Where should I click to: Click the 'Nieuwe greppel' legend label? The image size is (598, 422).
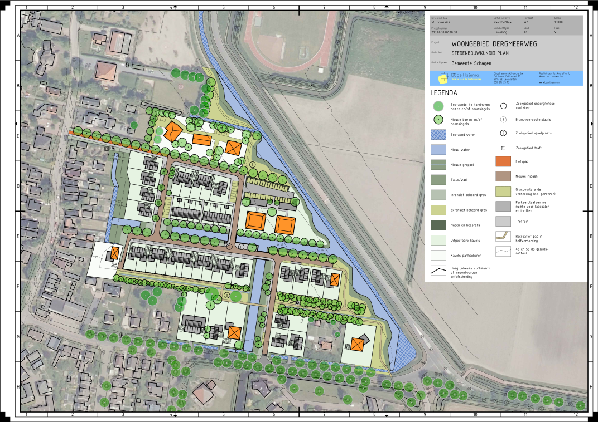[x=462, y=165]
